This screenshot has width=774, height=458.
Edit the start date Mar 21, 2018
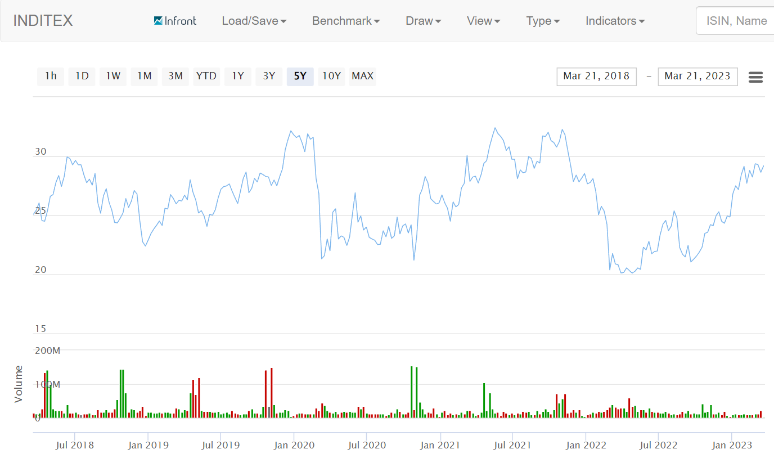596,77
